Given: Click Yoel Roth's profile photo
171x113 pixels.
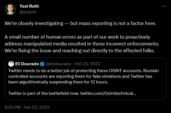Looking at the screenshot, I should 10,9.
